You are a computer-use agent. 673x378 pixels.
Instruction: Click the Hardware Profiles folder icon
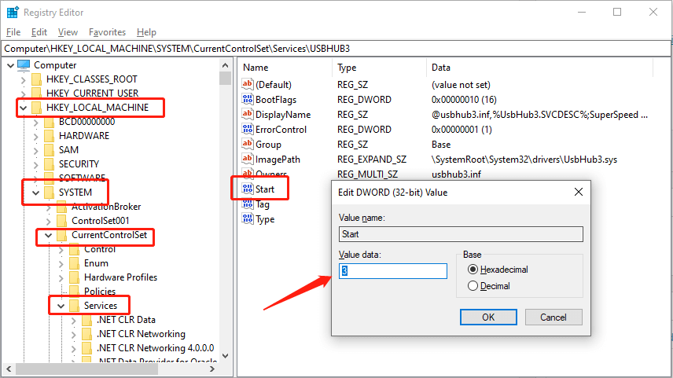coord(74,277)
